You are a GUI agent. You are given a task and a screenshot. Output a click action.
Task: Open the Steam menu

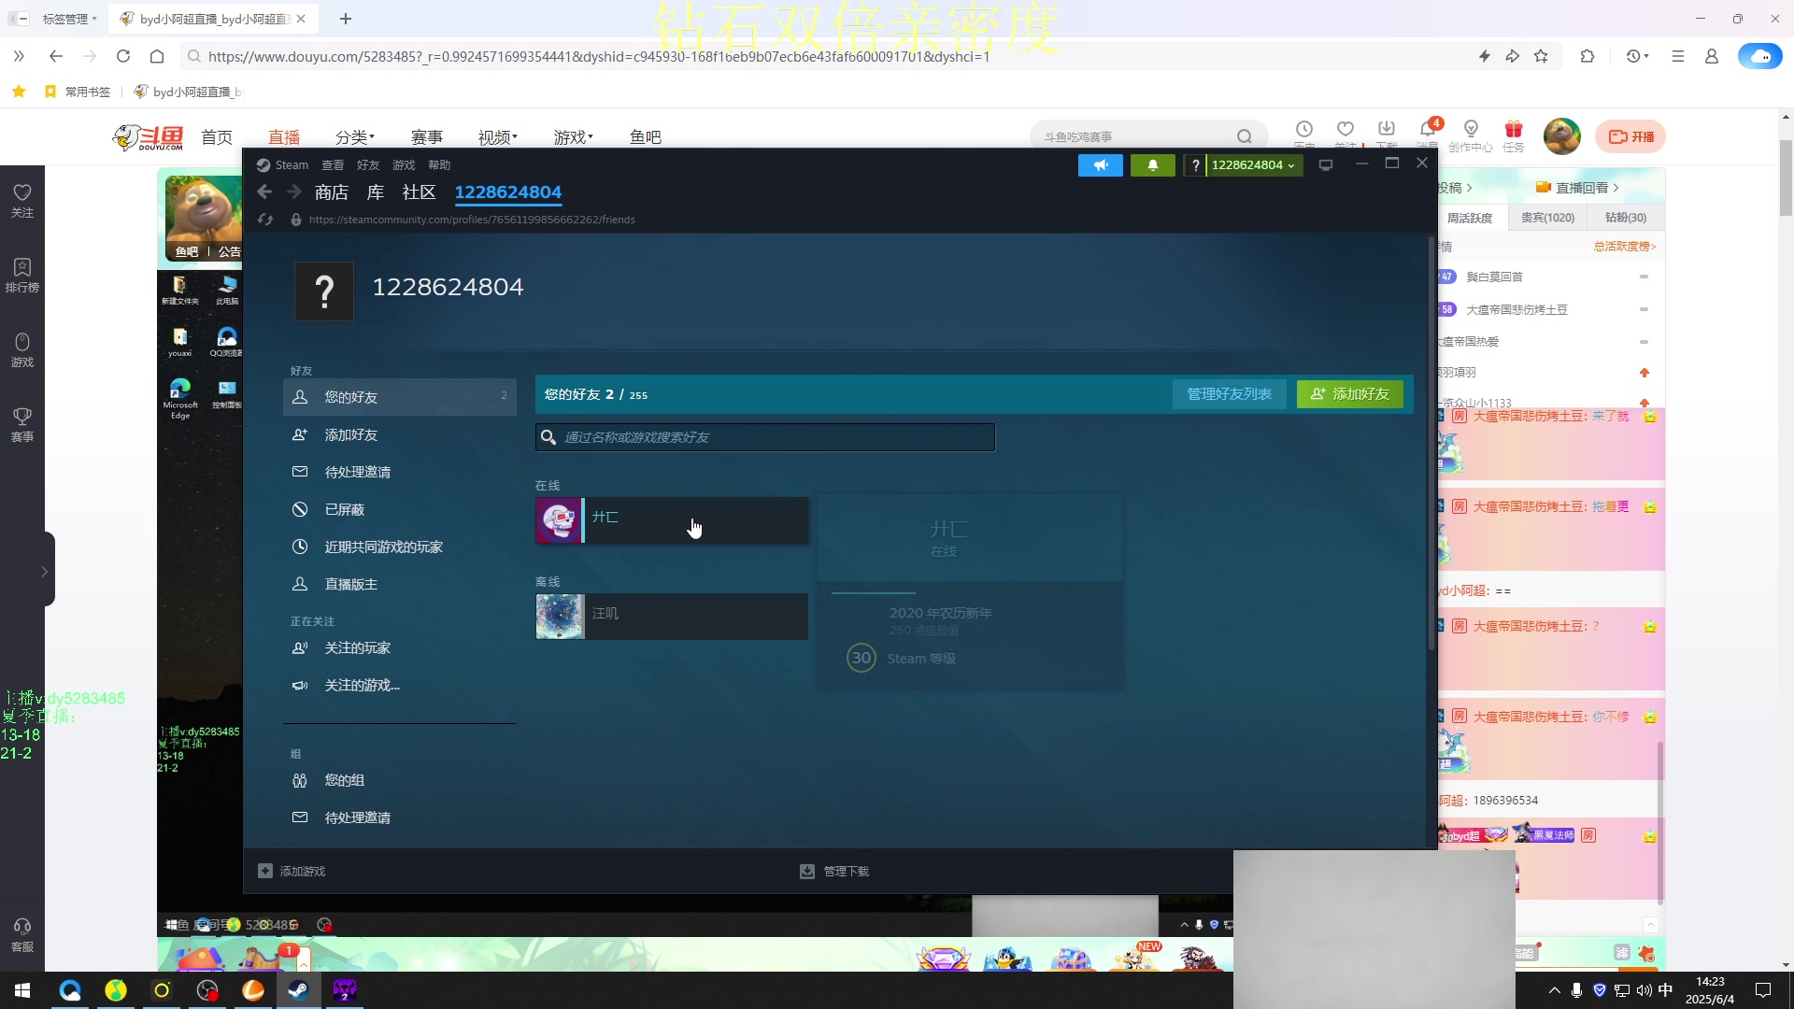click(283, 165)
